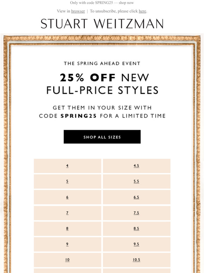Image resolution: width=204 pixels, height=273 pixels.
Task: Choose size 5.5
Action: tap(136, 181)
